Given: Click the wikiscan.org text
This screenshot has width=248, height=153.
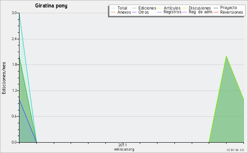Looking at the screenshot, I should click(124, 149).
